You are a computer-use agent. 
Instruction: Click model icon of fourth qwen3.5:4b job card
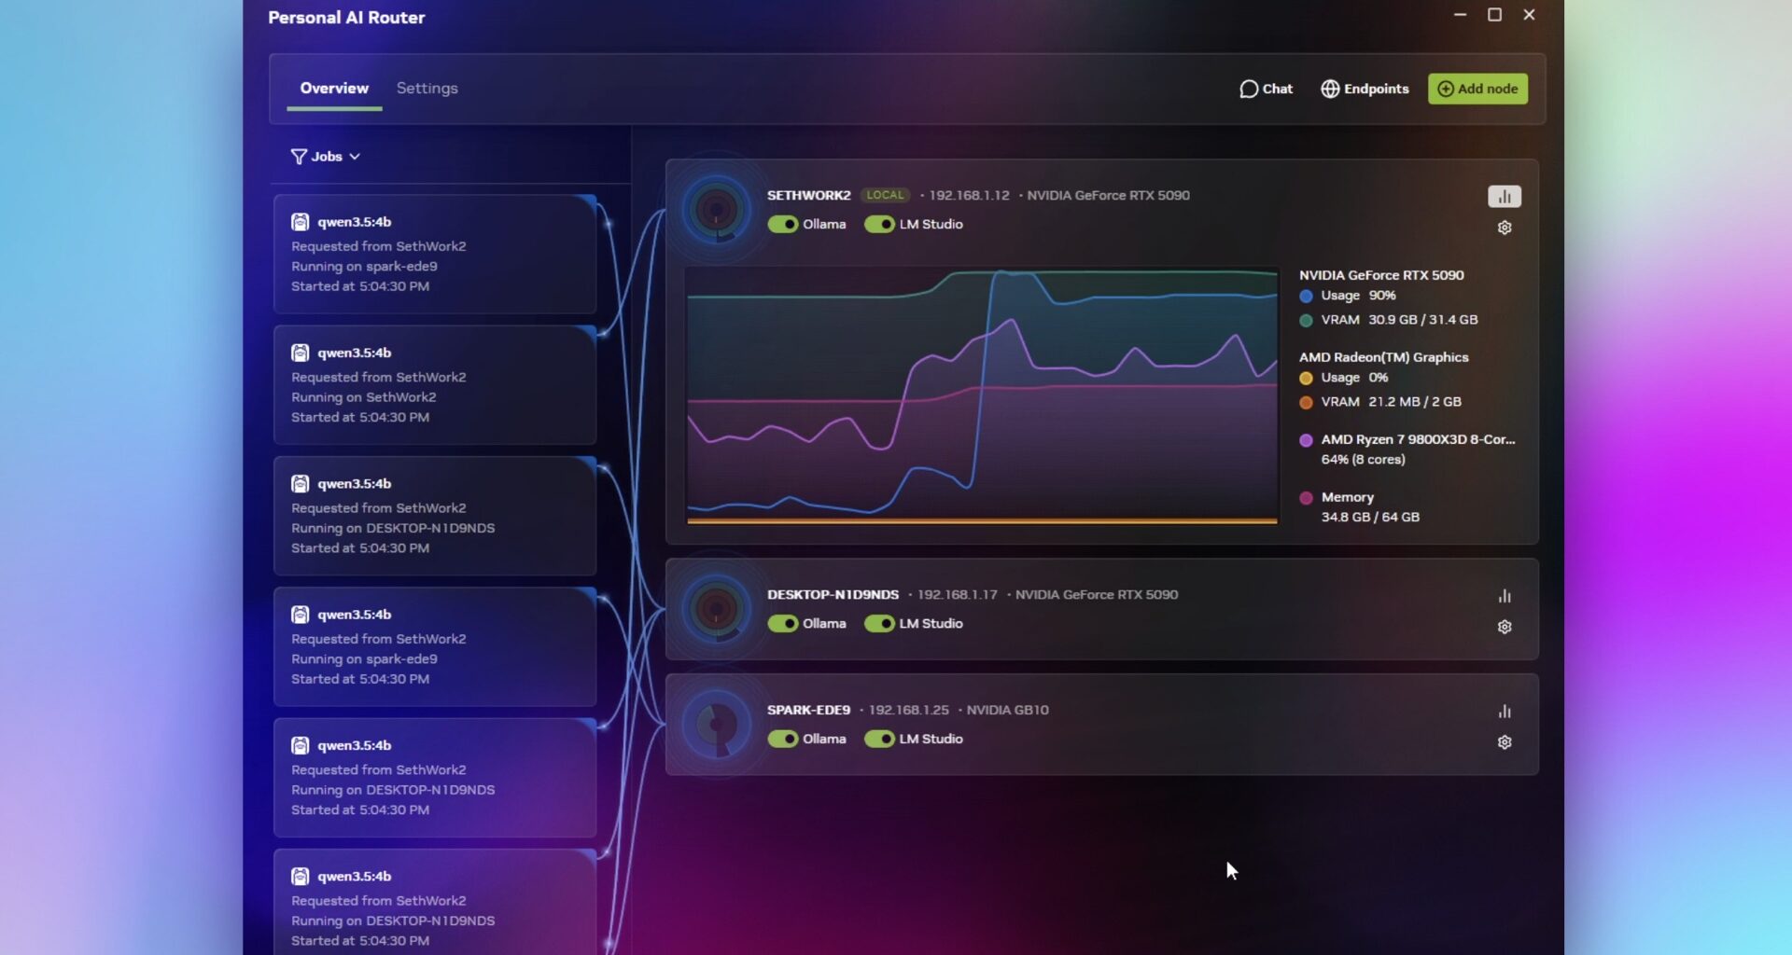pyautogui.click(x=300, y=615)
